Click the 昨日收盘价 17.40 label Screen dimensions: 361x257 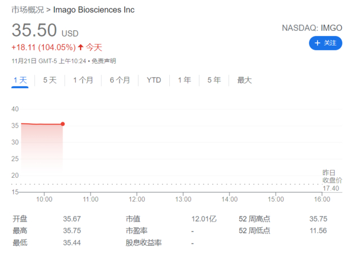pos(330,180)
